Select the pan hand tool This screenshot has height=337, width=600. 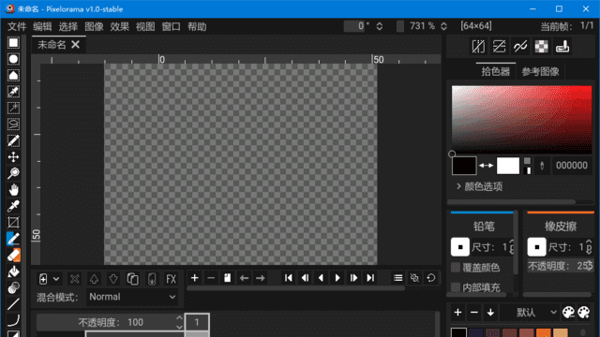13,189
